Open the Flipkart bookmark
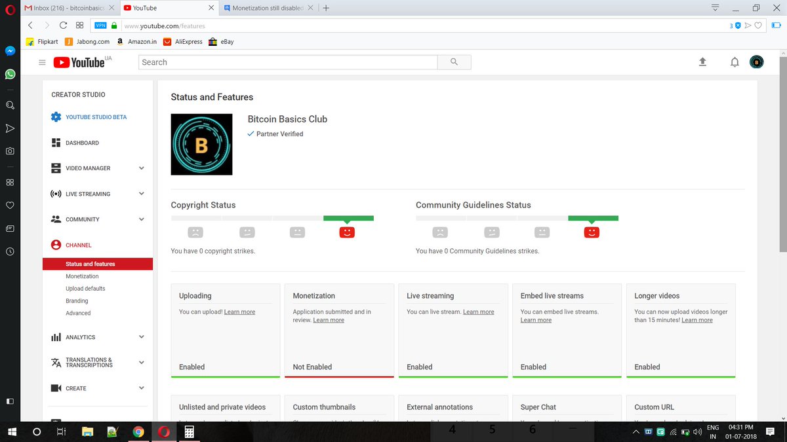 43,41
